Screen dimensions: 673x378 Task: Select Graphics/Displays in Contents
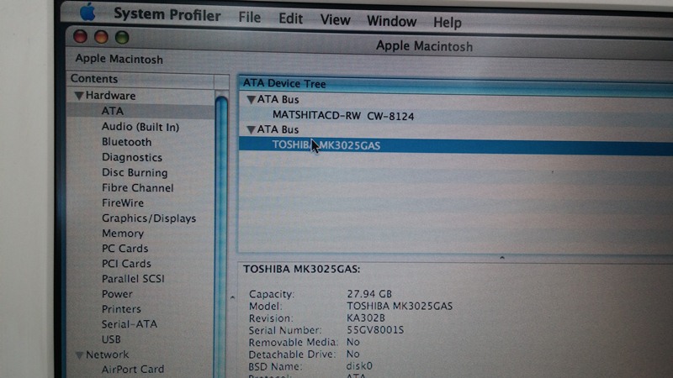[149, 218]
